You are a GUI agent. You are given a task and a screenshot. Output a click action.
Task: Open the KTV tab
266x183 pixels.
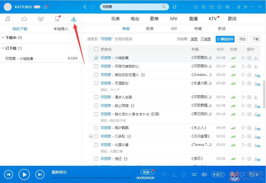coord(213,19)
